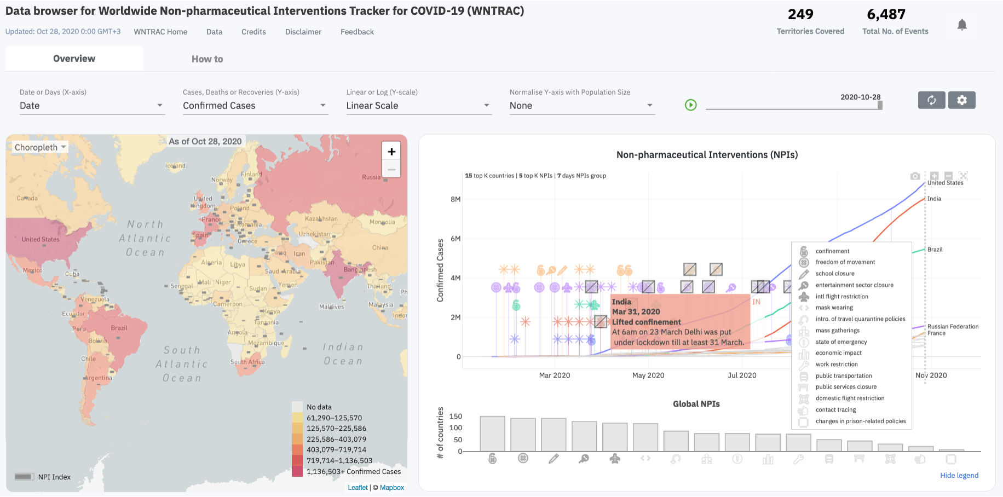
Task: Click the date slider handle at 2020-10-28
Action: [880, 105]
